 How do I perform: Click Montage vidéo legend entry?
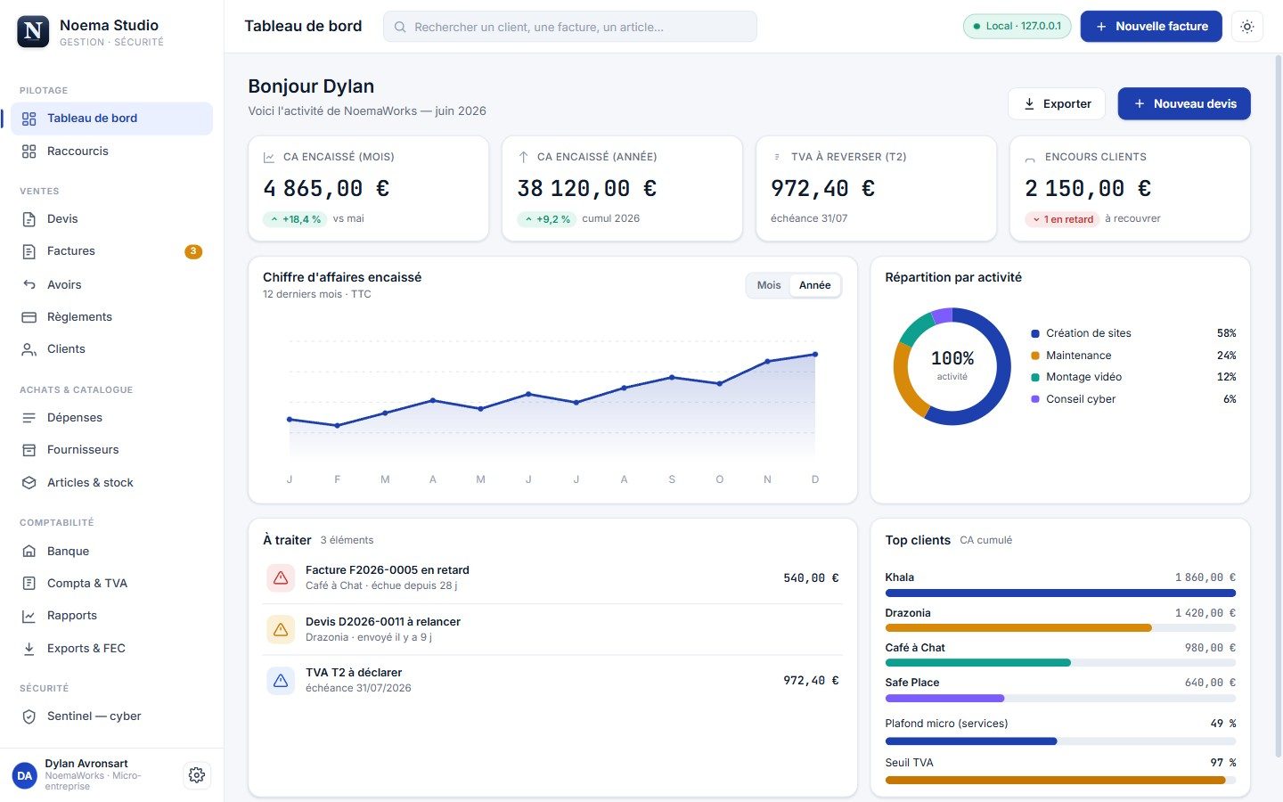tap(1133, 377)
